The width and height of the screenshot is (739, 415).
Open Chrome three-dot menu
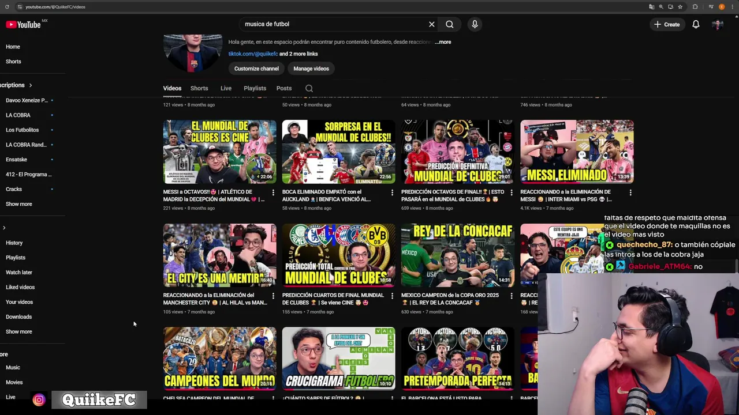click(732, 7)
